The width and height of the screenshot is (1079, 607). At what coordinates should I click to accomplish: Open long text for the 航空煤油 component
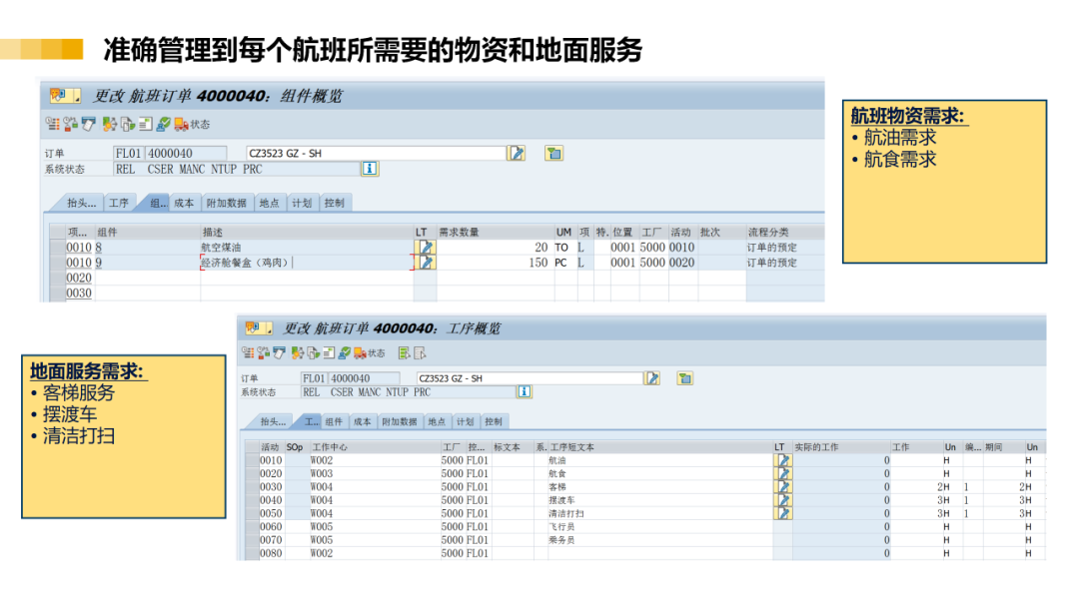click(x=426, y=247)
